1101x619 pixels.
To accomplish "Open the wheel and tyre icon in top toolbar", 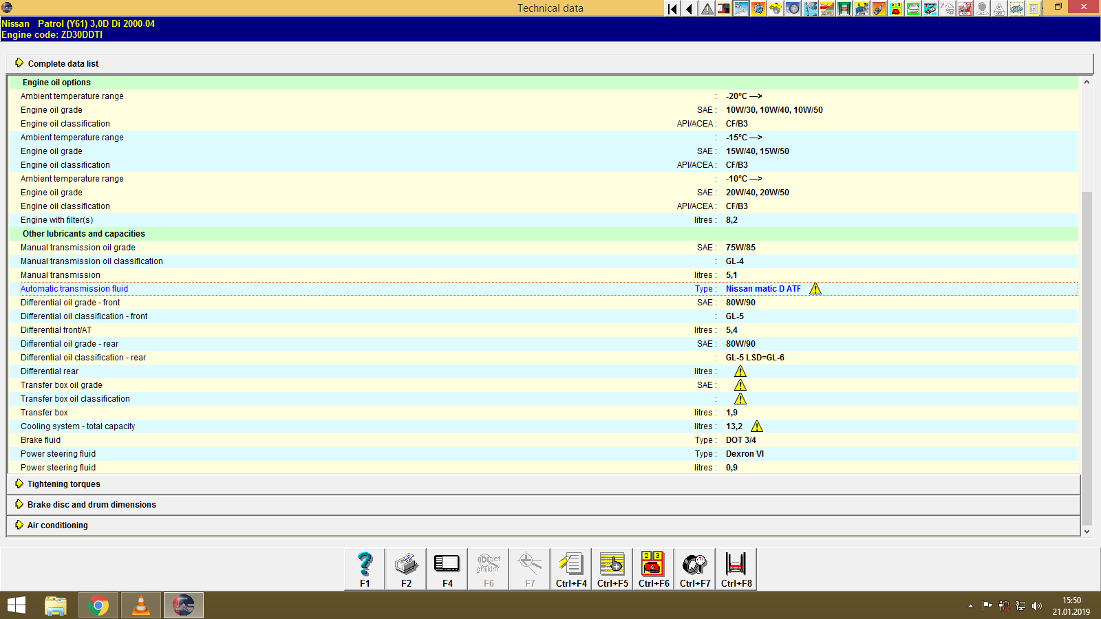I will tap(793, 9).
